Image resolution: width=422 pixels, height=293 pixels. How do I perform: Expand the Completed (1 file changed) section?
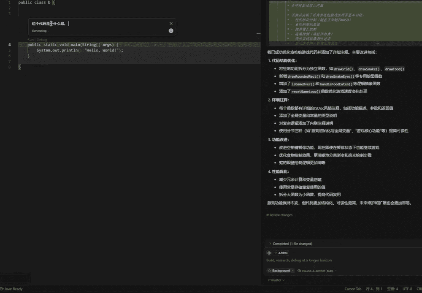pyautogui.click(x=270, y=244)
